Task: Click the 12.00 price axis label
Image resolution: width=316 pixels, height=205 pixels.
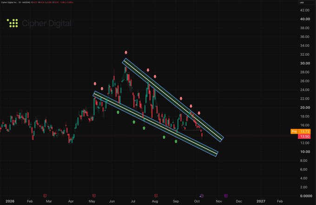Action: 305,143
